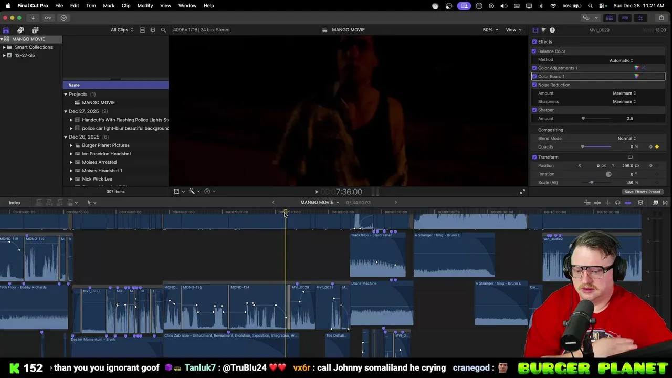
Task: Disable Color Adjustments 1 checkbox
Action: click(534, 68)
